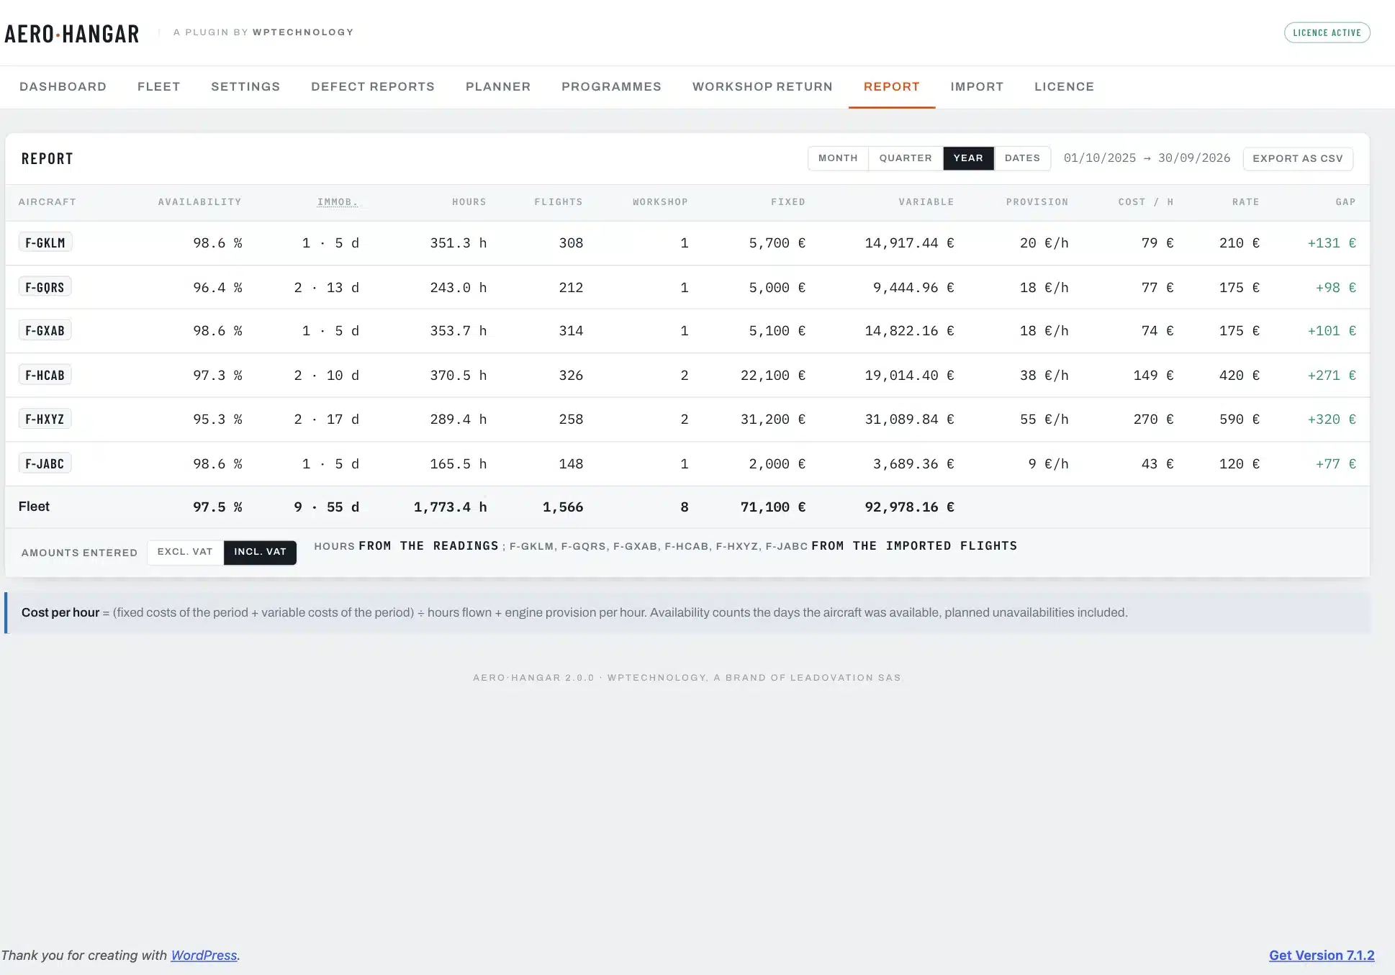Click the +320 € gap value
The image size is (1395, 975).
coord(1332,420)
